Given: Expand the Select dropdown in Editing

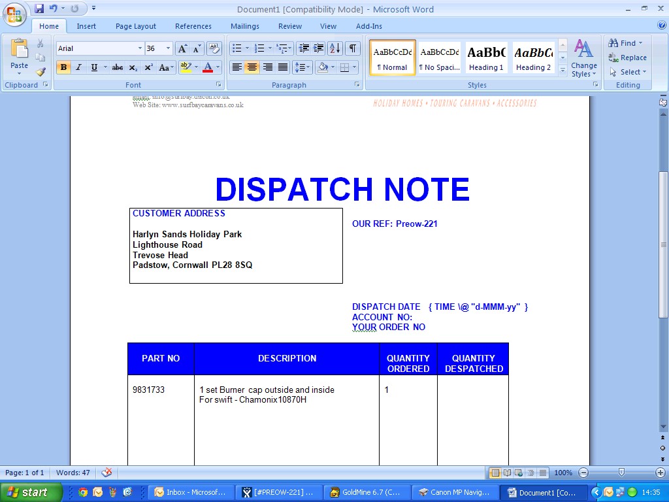Looking at the screenshot, I should coord(628,72).
